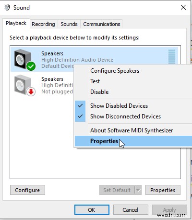The height and width of the screenshot is (220, 192).
Task: Select Test in the context menu
Action: [x=95, y=81]
